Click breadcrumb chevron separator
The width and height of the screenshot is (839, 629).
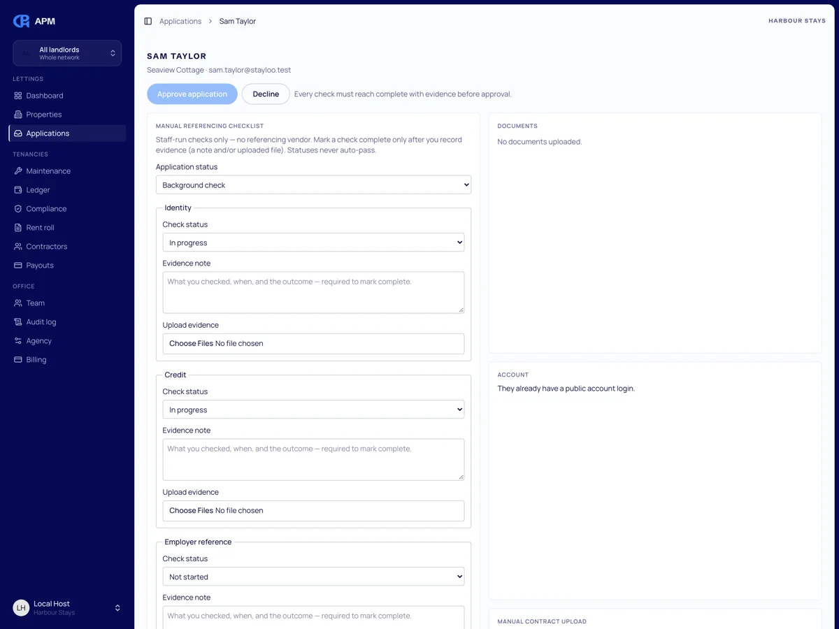(210, 22)
